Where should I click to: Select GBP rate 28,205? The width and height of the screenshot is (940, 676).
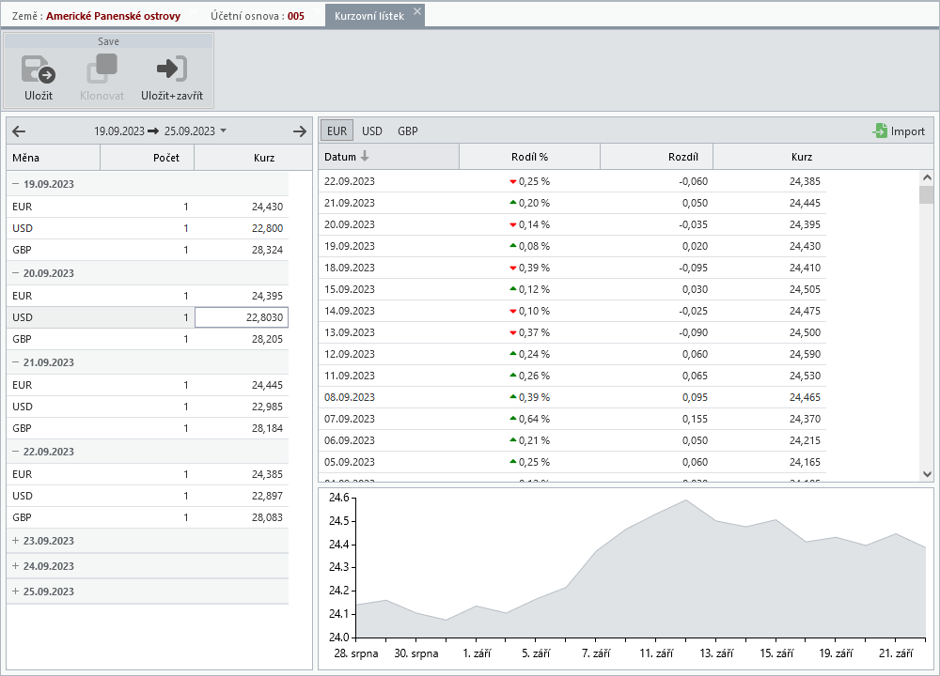pyautogui.click(x=267, y=339)
